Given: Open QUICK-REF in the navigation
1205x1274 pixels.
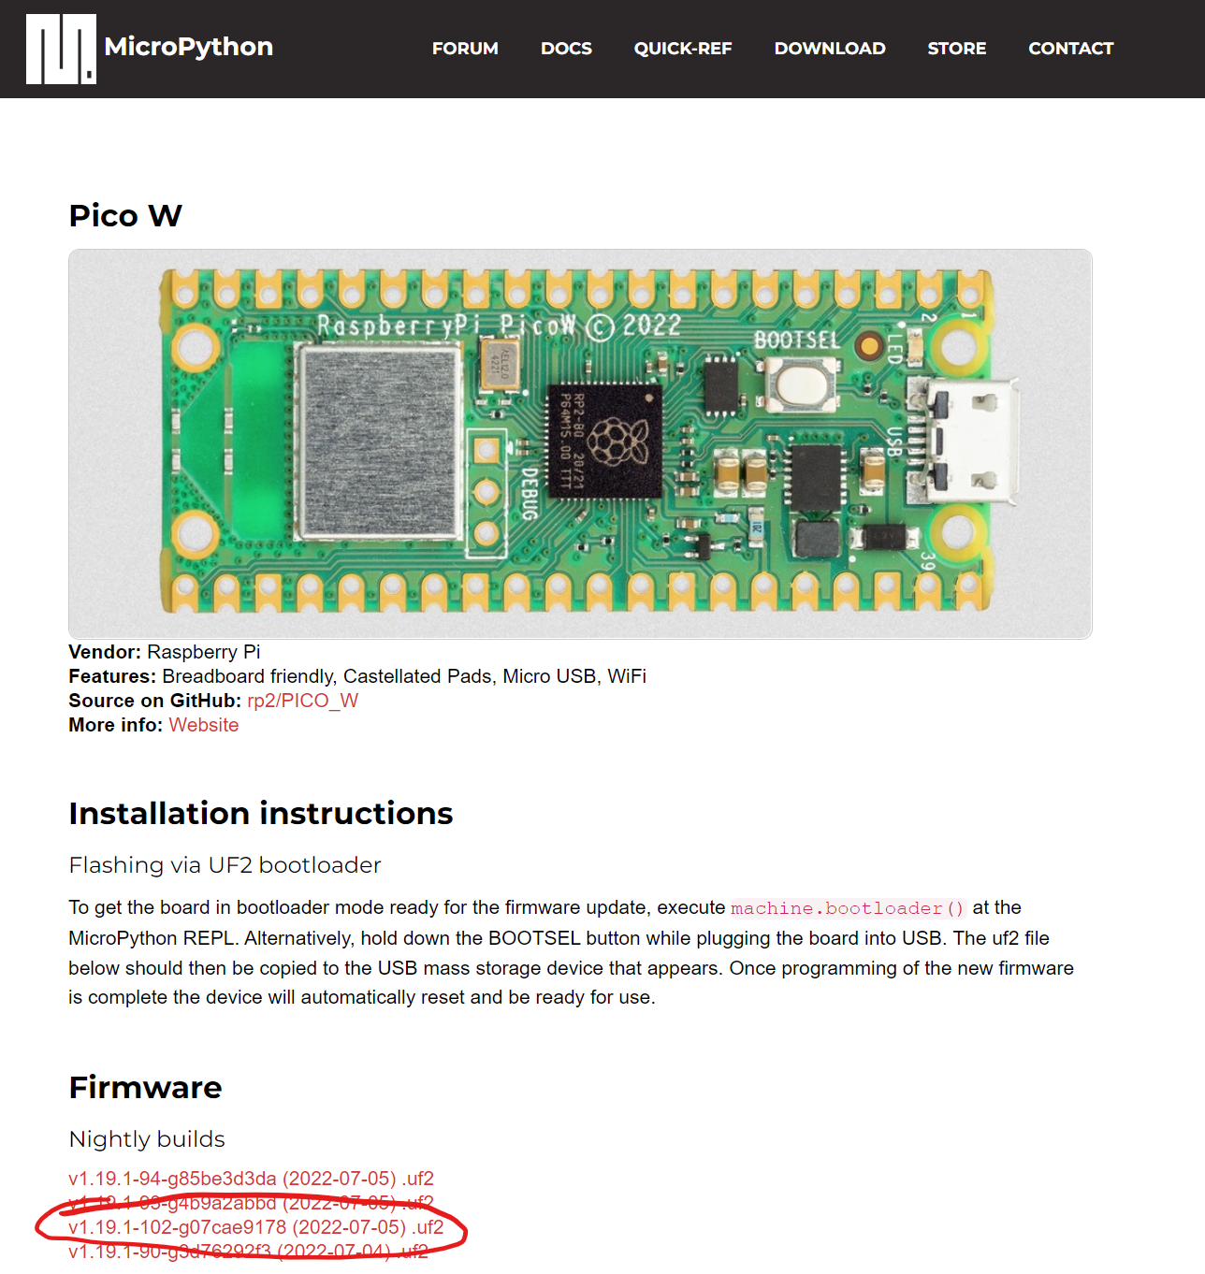Looking at the screenshot, I should (x=683, y=49).
